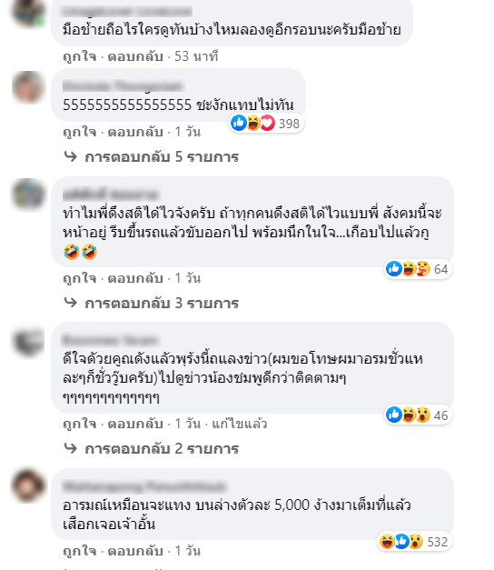This screenshot has width=494, height=570.
Task: Open the แก้ไขแล้ว edit history link
Action: pyautogui.click(x=240, y=424)
